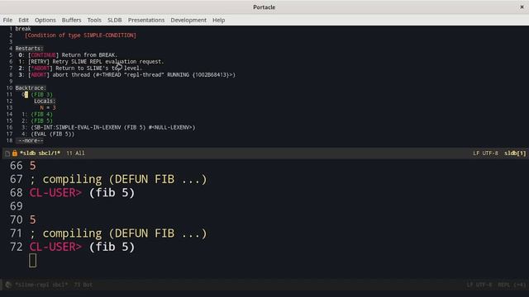
Task: Expand the (EVAL (FIB 5)) frame
Action: tap(53, 134)
